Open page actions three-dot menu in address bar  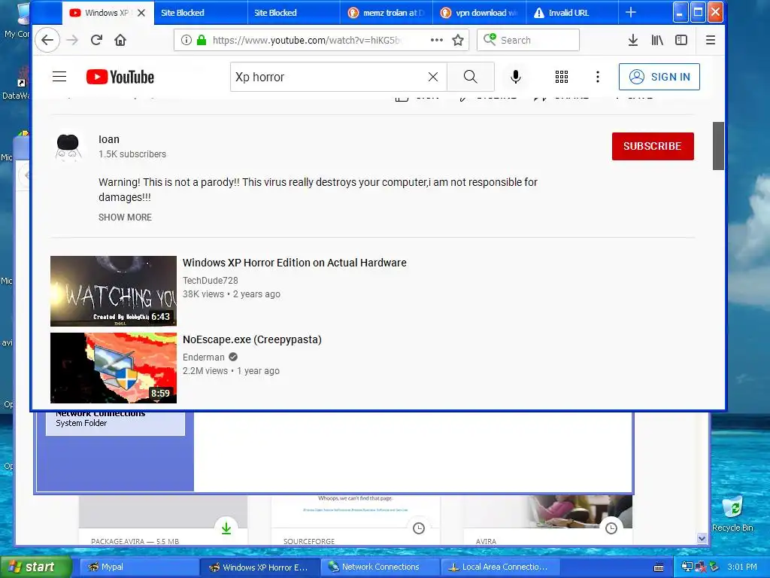point(437,40)
